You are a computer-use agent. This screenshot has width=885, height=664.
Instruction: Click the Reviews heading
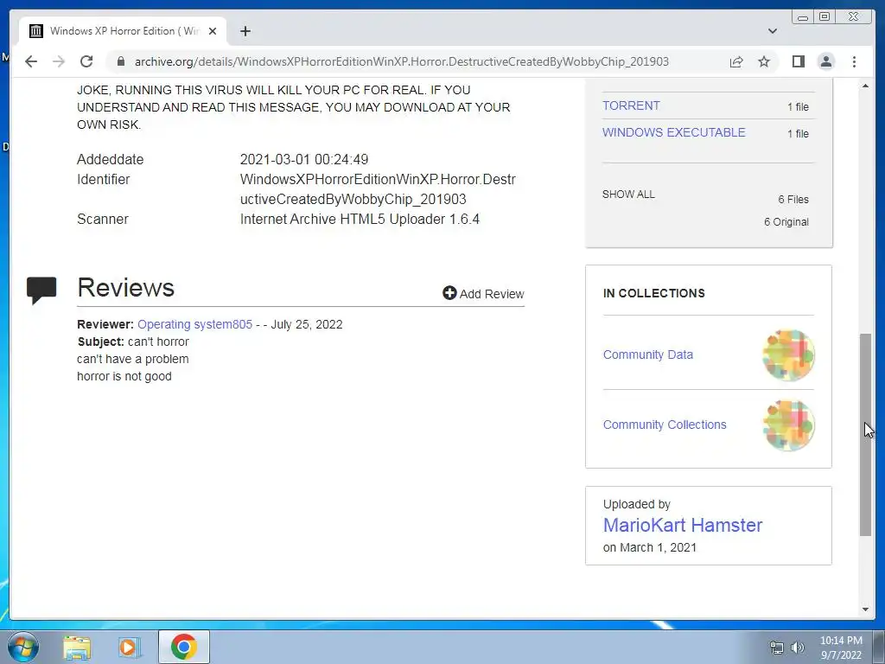tap(126, 287)
